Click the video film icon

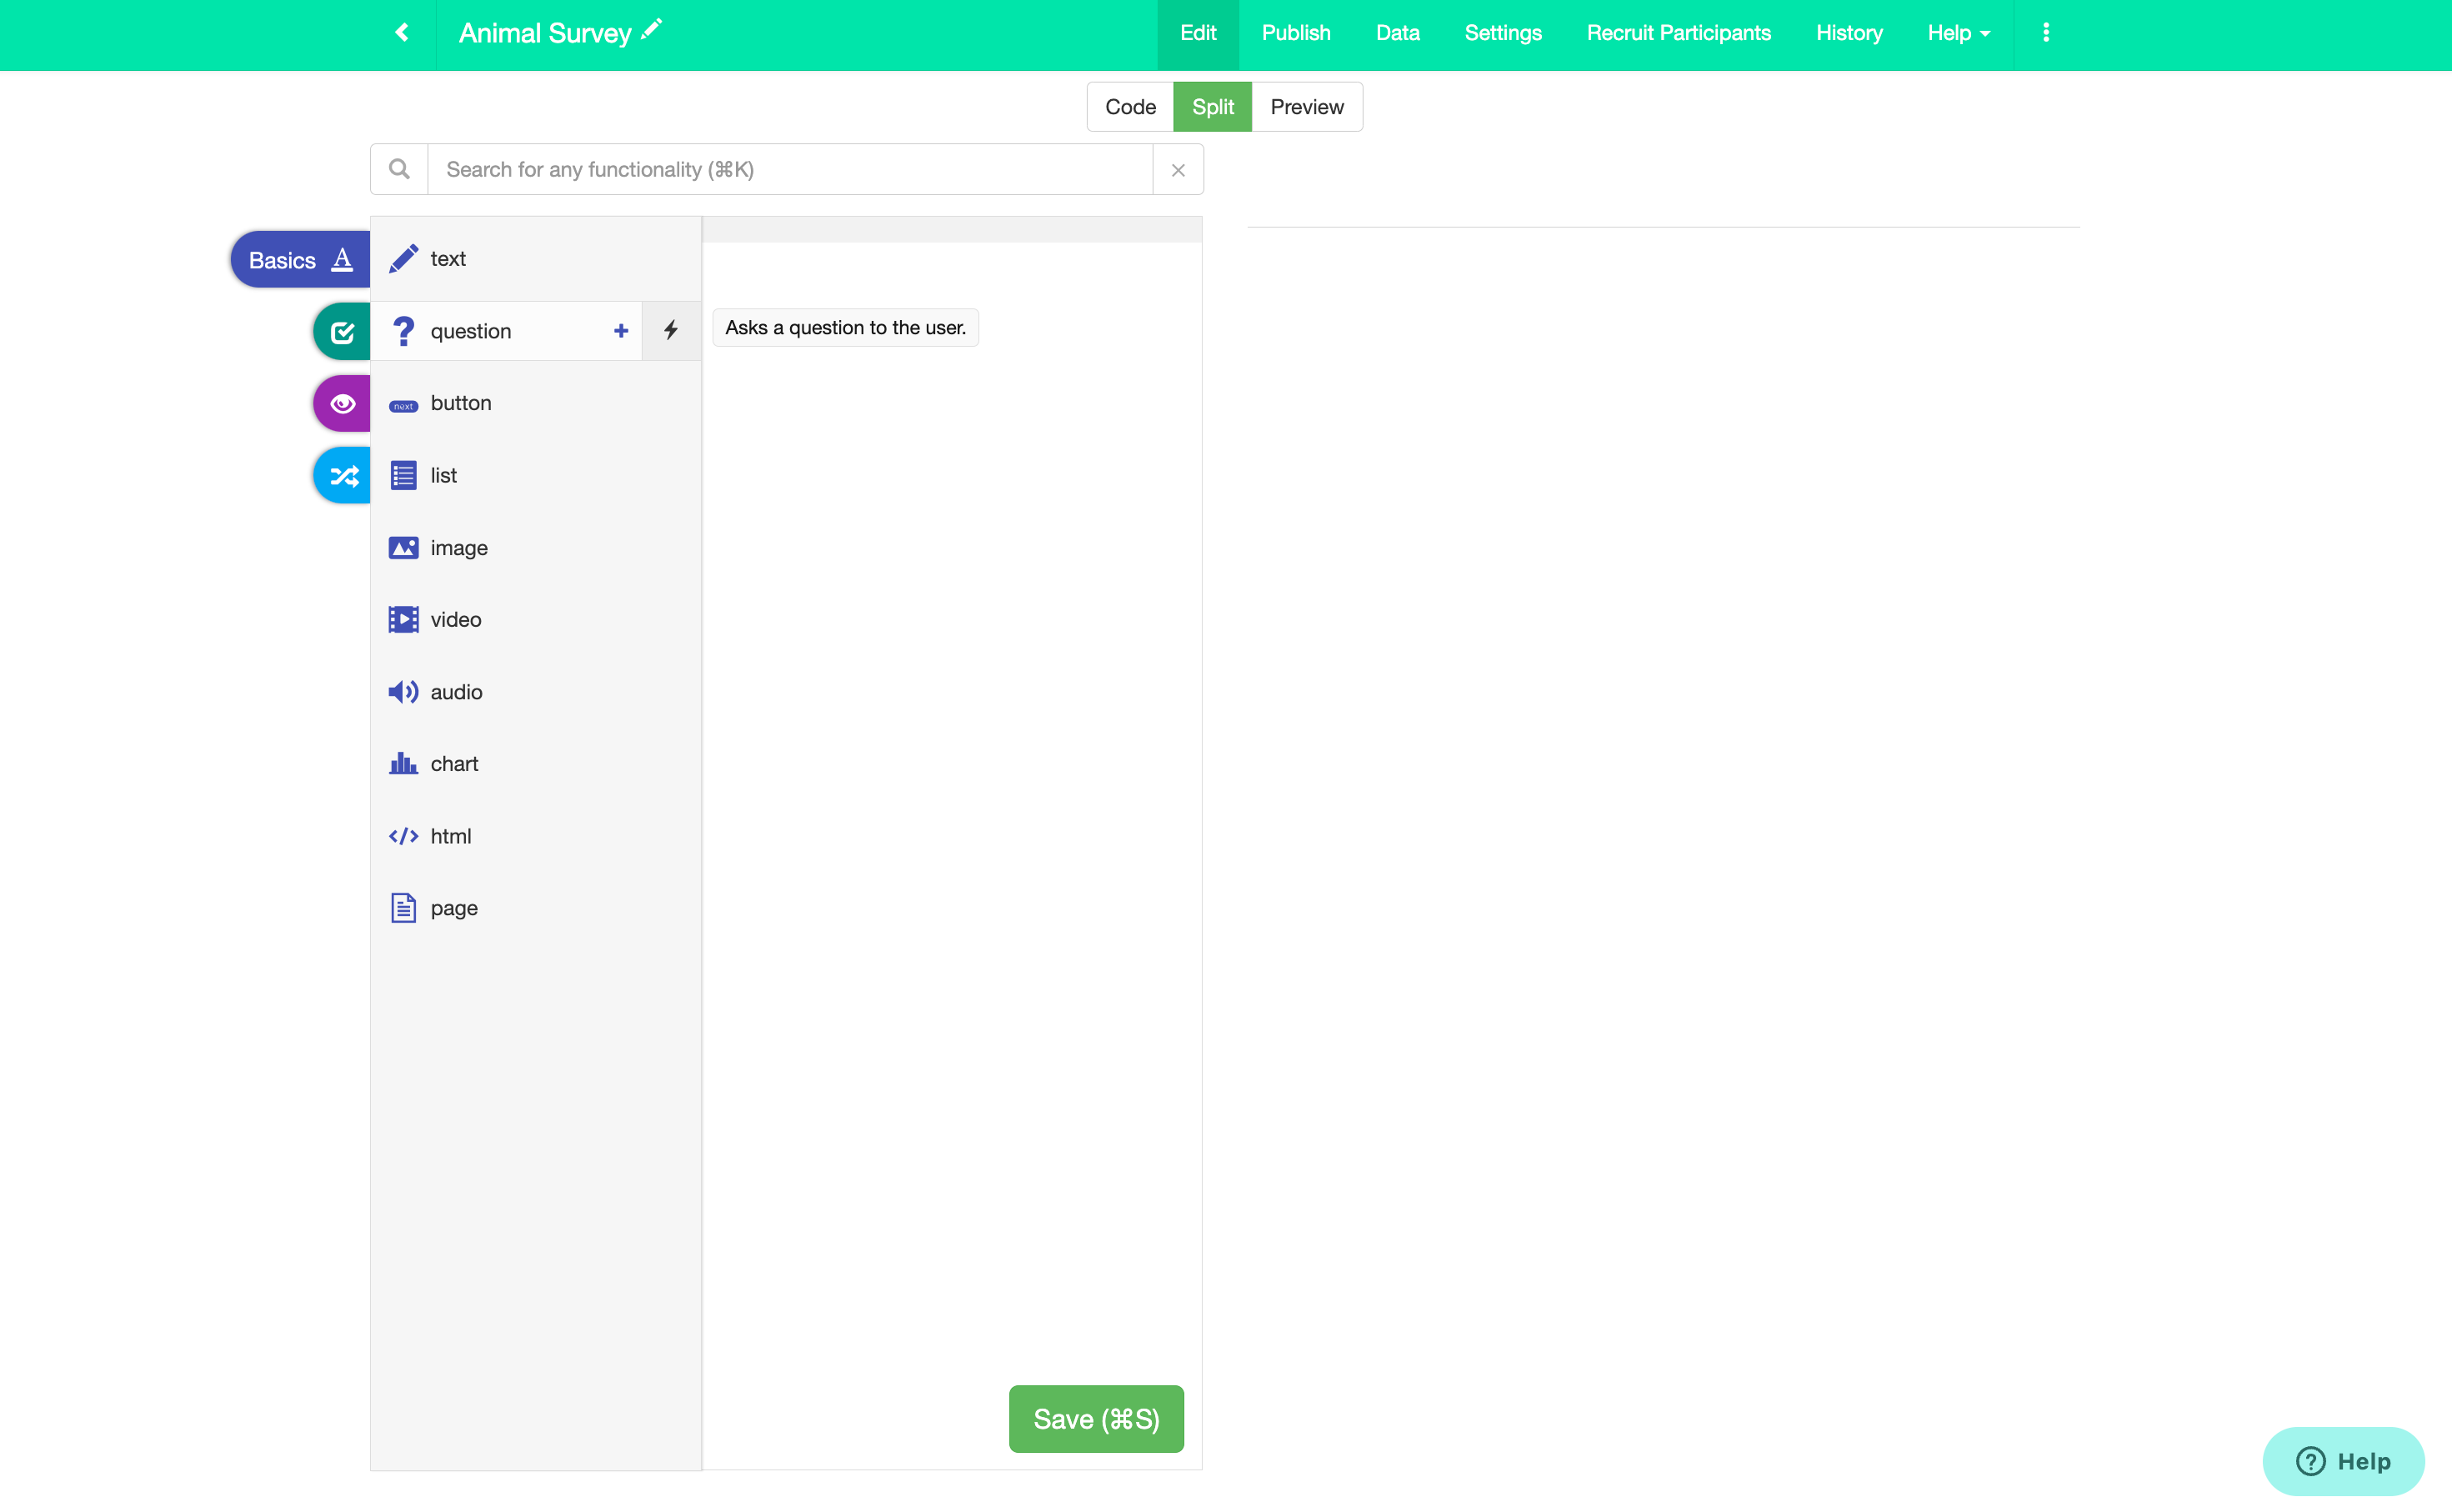tap(403, 620)
